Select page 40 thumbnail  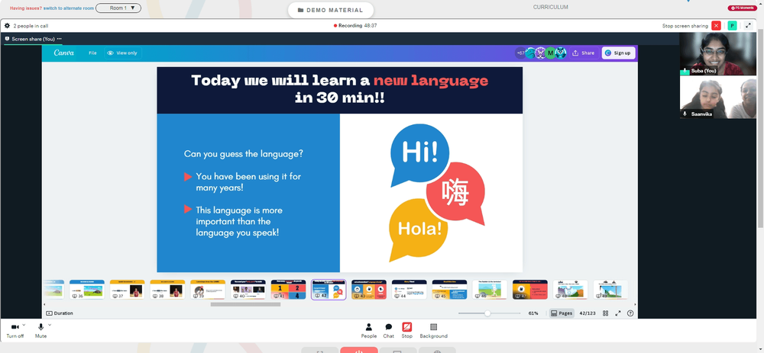[x=248, y=289]
